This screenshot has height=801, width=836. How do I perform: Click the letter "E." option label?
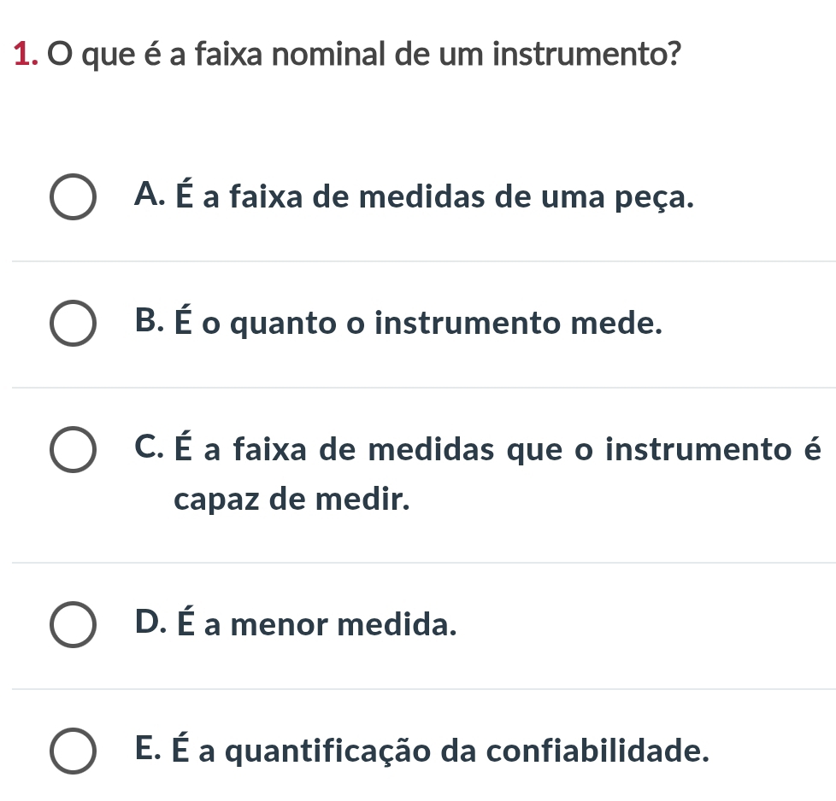click(x=150, y=751)
